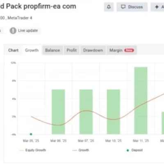Click the red New badge on Margin
Screen dimensions: 164x164
129,50
